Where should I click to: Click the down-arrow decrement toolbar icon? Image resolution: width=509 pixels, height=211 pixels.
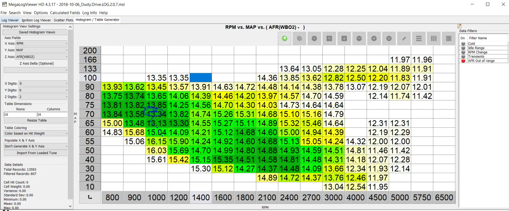pos(344,39)
